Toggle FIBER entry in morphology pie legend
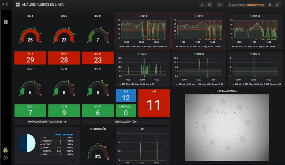The image size is (285, 165). pos(46,148)
